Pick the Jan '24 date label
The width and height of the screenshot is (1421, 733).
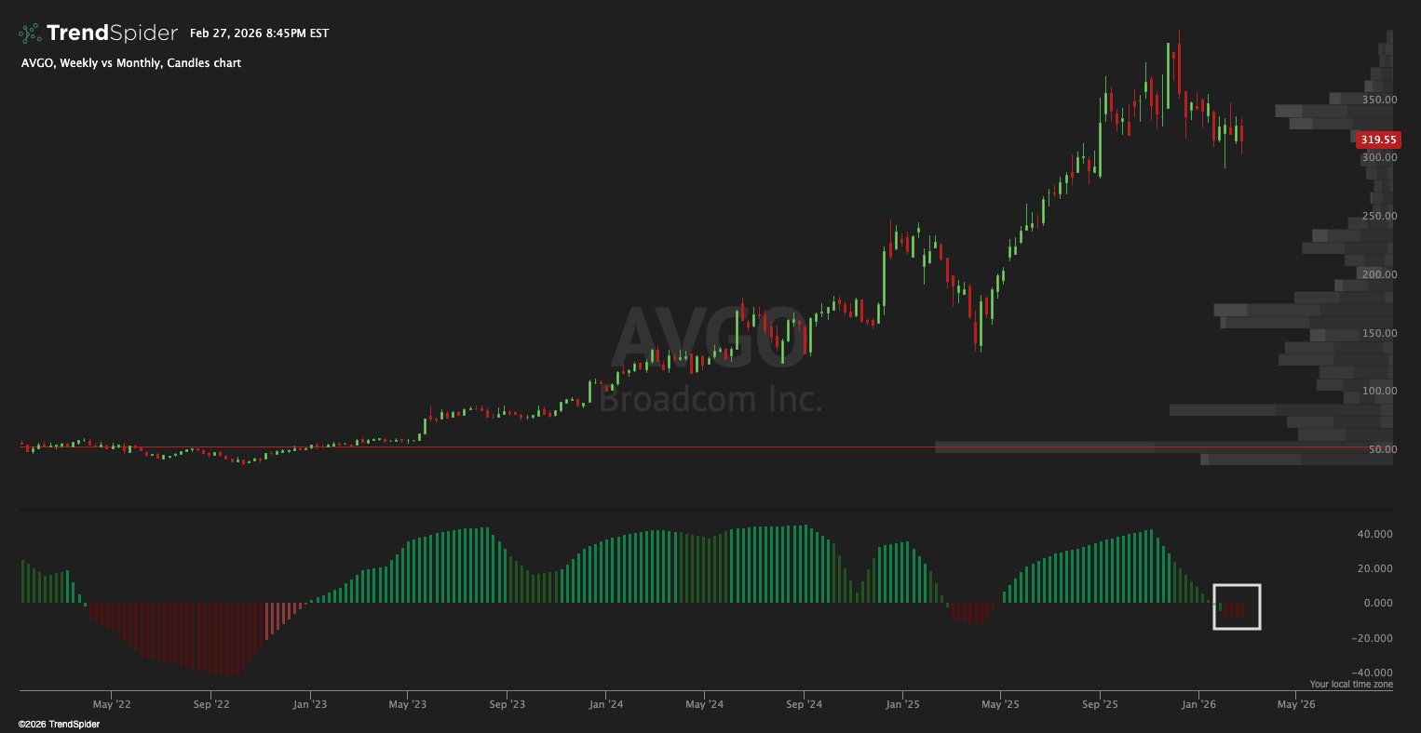pos(605,705)
